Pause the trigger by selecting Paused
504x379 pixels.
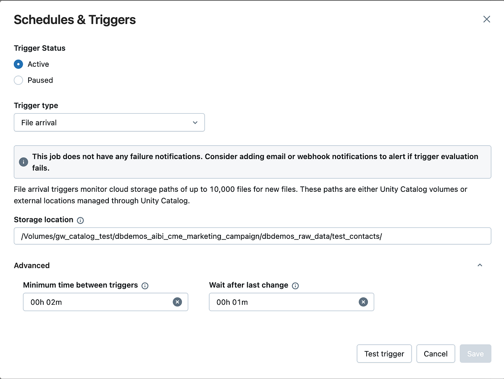pos(18,80)
